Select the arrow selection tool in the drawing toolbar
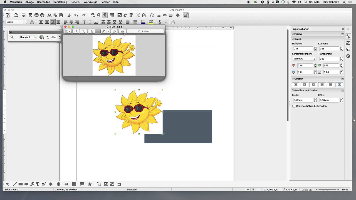This screenshot has height=200, width=356. click(8, 184)
